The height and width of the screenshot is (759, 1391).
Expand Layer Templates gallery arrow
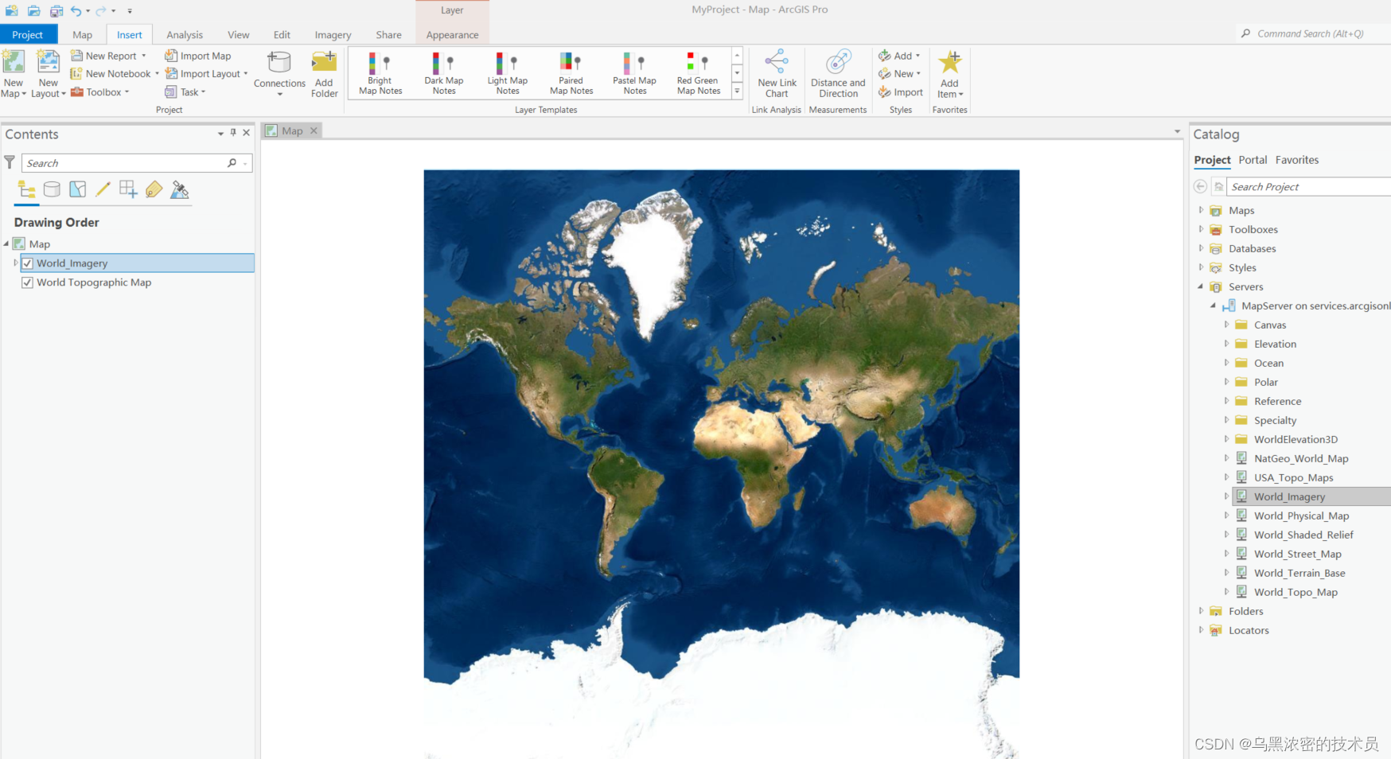click(737, 91)
